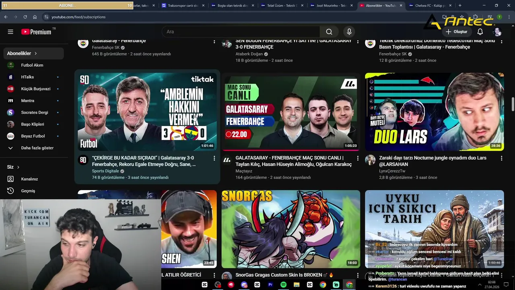
Task: Go back in the browser
Action: coord(6,17)
